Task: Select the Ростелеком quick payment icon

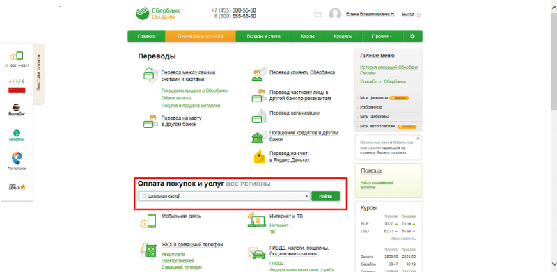Action: [x=17, y=161]
